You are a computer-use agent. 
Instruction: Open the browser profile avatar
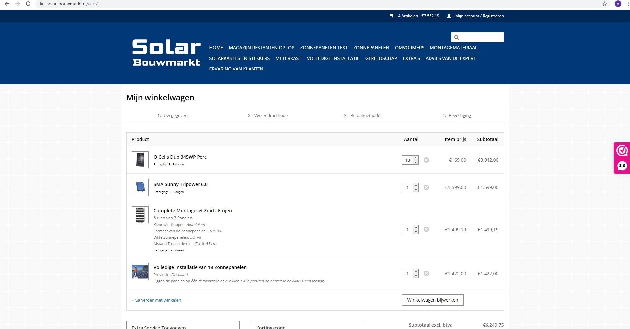[618, 4]
